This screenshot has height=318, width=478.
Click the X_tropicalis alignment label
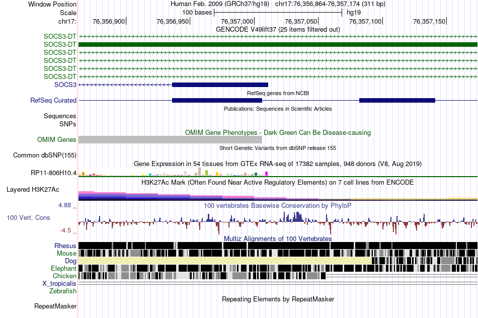click(59, 284)
